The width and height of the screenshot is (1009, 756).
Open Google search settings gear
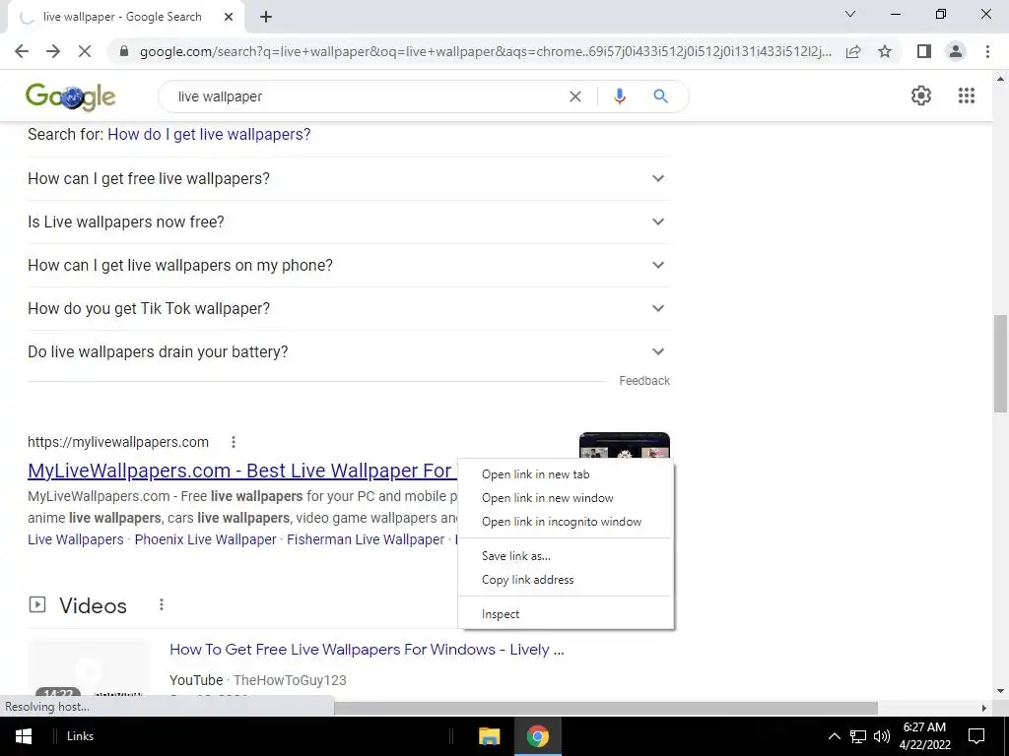tap(921, 95)
